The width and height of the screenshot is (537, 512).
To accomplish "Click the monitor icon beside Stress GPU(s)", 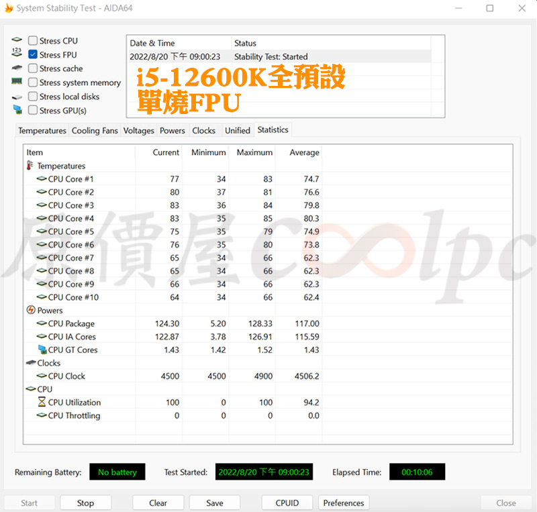I will pyautogui.click(x=17, y=110).
